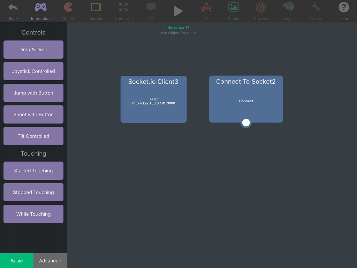The width and height of the screenshot is (357, 268).
Task: Open the Object category icon
Action: coord(68,7)
